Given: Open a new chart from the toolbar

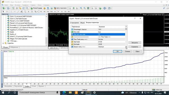Looking at the screenshot, I should 3,8.
